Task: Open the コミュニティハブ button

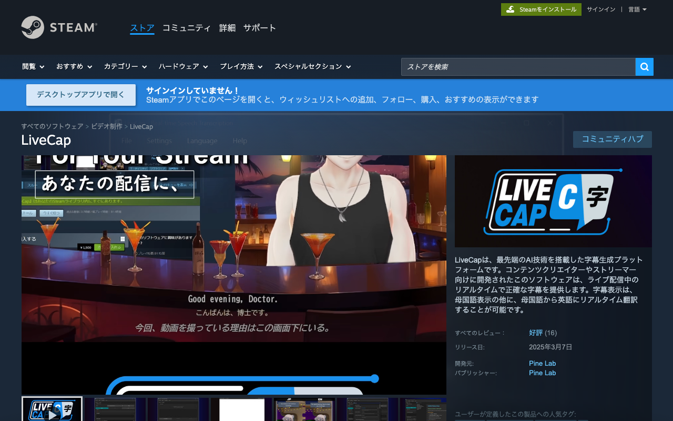Action: (x=613, y=139)
